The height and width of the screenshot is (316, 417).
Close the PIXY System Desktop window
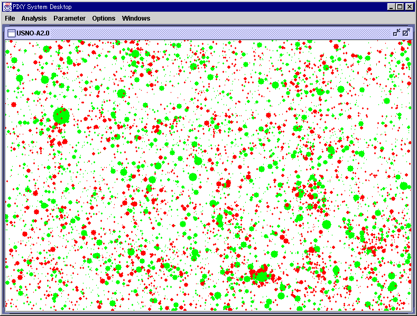tap(409, 7)
